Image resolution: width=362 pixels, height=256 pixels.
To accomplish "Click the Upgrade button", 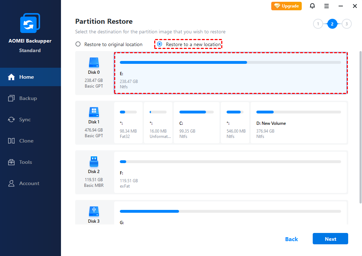I will click(x=286, y=6).
